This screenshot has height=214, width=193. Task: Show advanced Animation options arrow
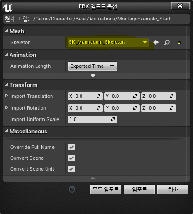(93, 76)
